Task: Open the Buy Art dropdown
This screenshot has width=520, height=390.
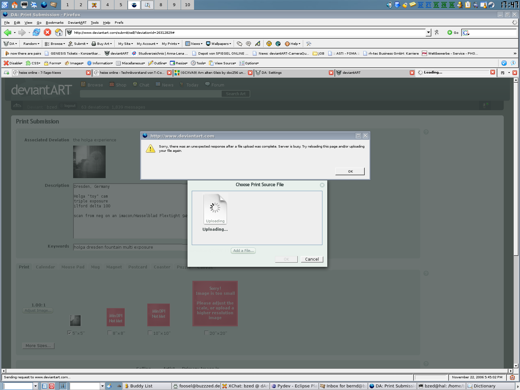Action: point(101,44)
